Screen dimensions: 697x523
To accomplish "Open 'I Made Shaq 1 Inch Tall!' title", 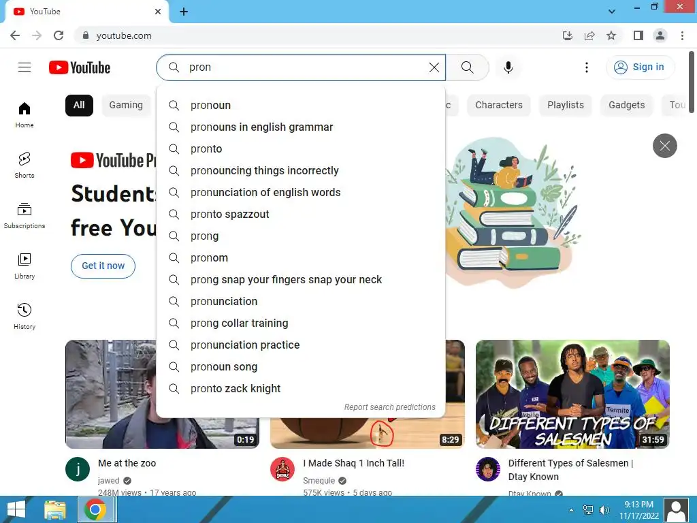I will tap(354, 463).
